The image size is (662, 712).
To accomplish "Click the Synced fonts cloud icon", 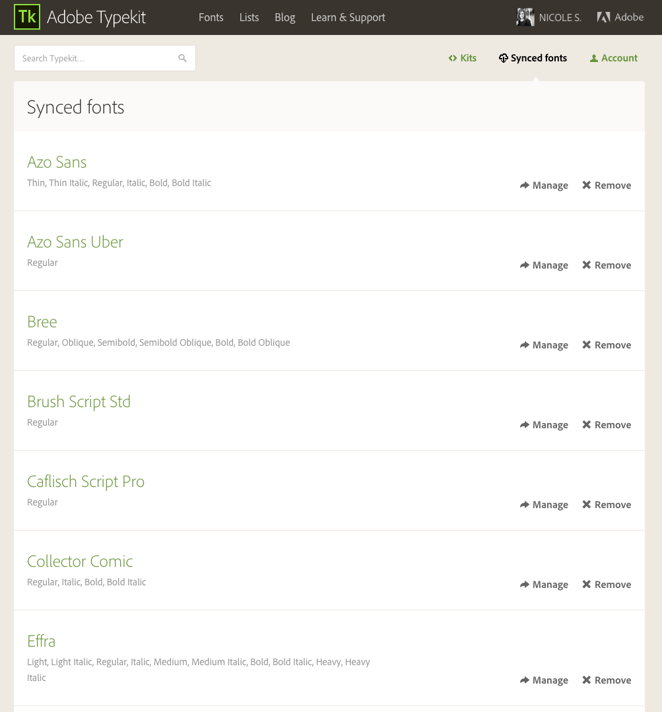I will pyautogui.click(x=503, y=58).
